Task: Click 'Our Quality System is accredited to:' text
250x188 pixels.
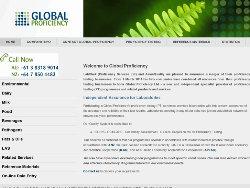Action: point(108,124)
